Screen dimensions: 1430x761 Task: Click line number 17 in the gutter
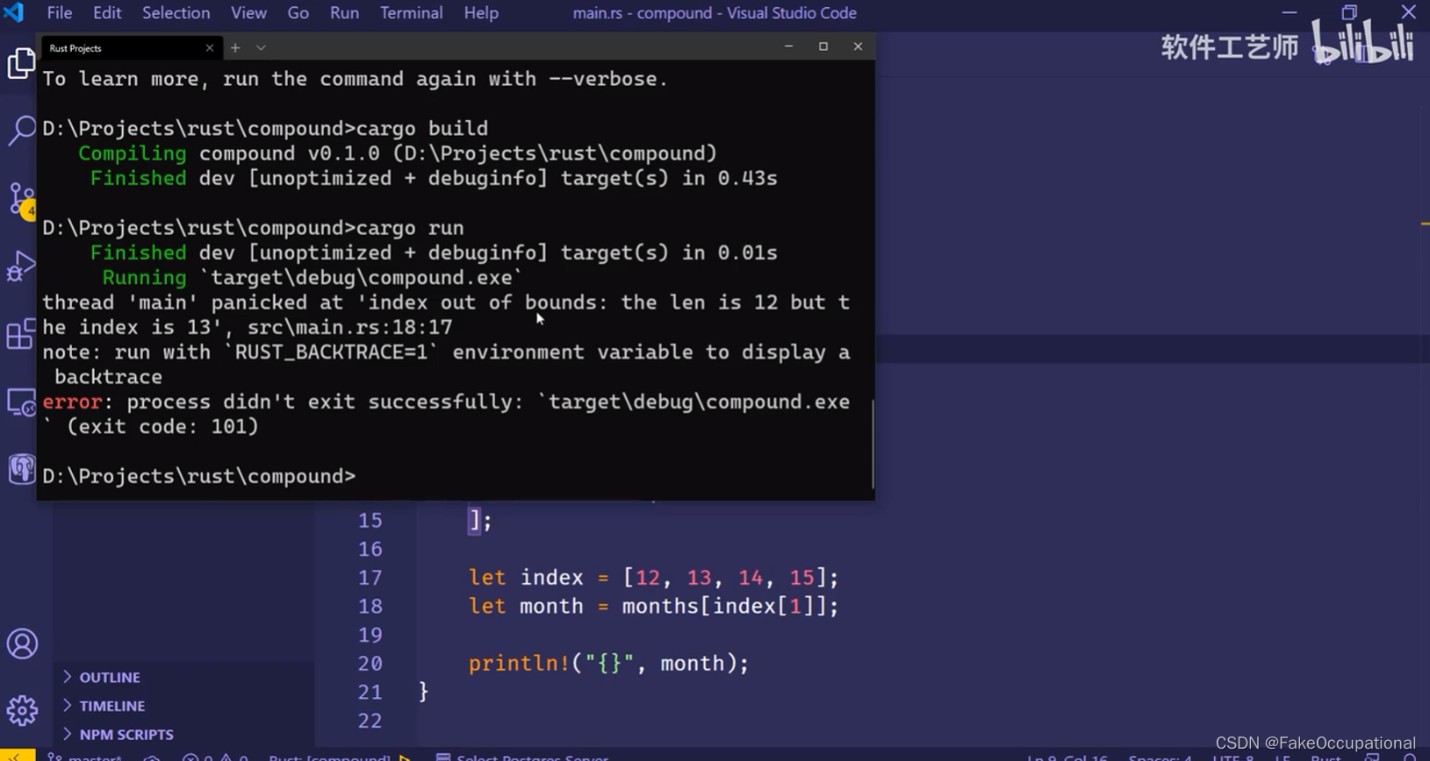pos(370,578)
